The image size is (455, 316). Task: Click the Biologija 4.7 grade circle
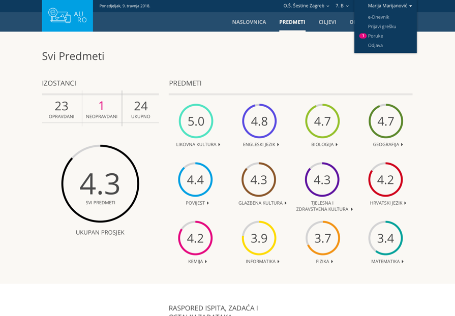pyautogui.click(x=322, y=121)
